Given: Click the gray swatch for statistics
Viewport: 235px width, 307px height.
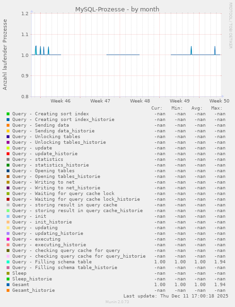Looking at the screenshot, I should 8,159.
